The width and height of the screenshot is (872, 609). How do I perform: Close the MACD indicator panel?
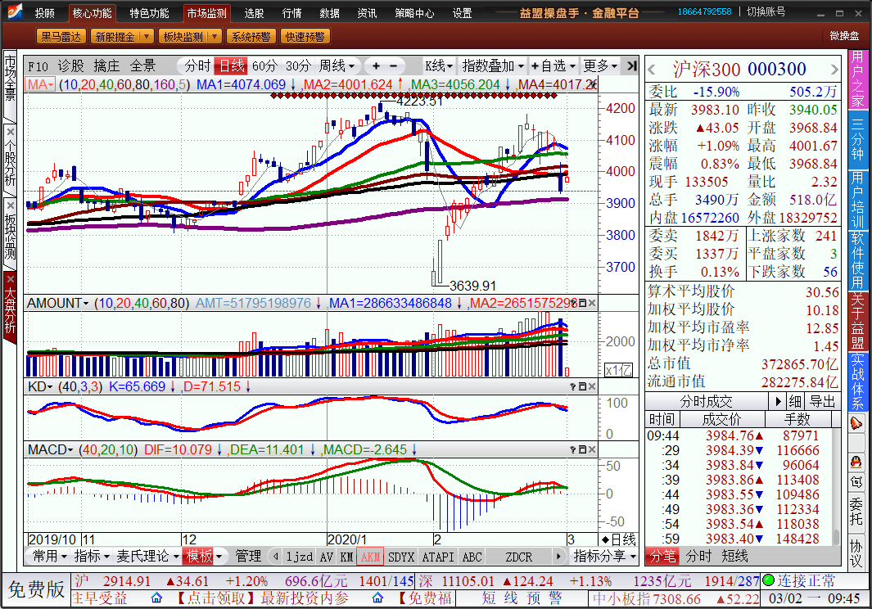(x=592, y=449)
